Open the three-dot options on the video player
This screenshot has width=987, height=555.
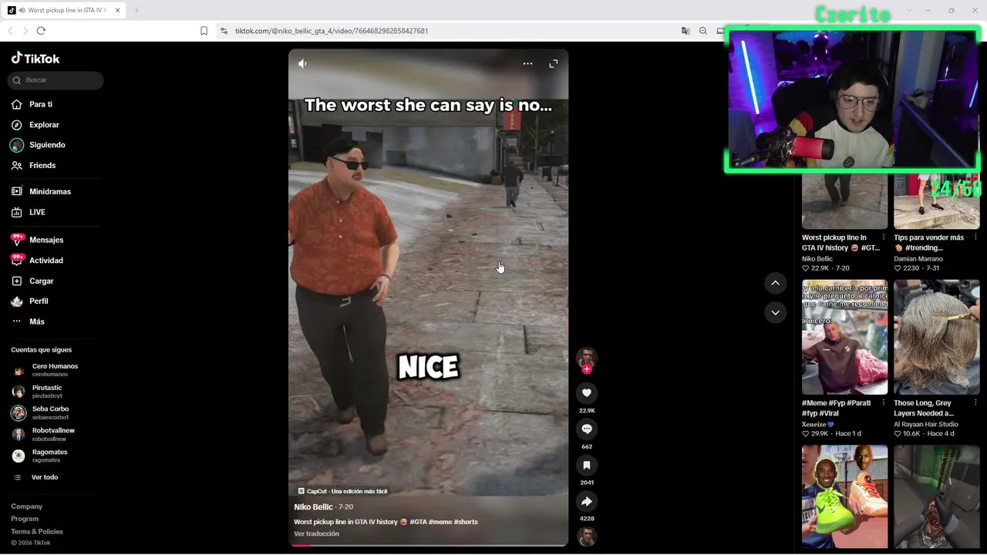pos(527,64)
